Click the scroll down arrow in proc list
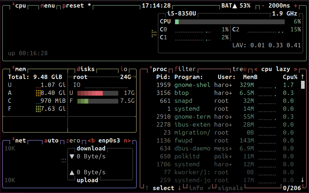This screenshot has height=193, width=309. click(x=302, y=180)
